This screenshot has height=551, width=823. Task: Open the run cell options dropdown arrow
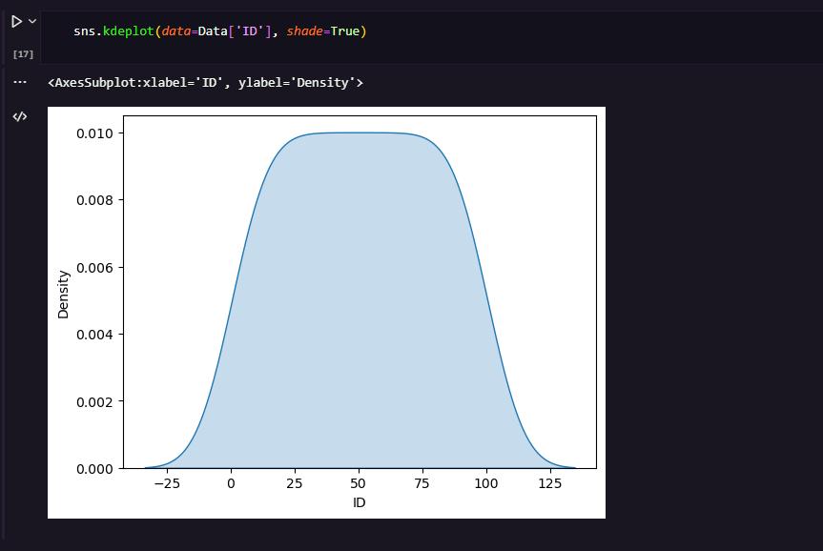(32, 22)
